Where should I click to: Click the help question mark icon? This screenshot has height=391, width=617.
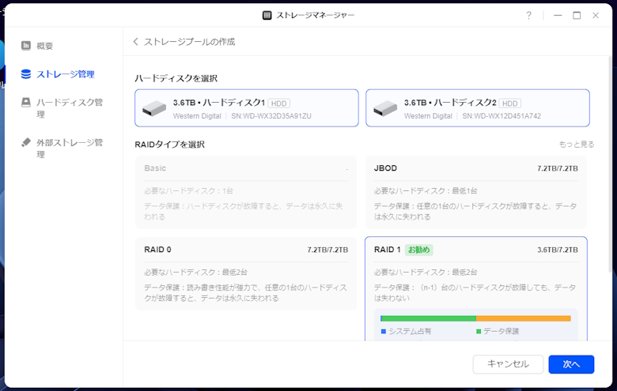(529, 15)
